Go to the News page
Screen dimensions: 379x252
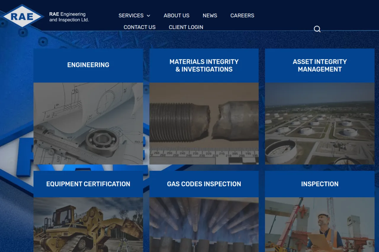tap(210, 15)
